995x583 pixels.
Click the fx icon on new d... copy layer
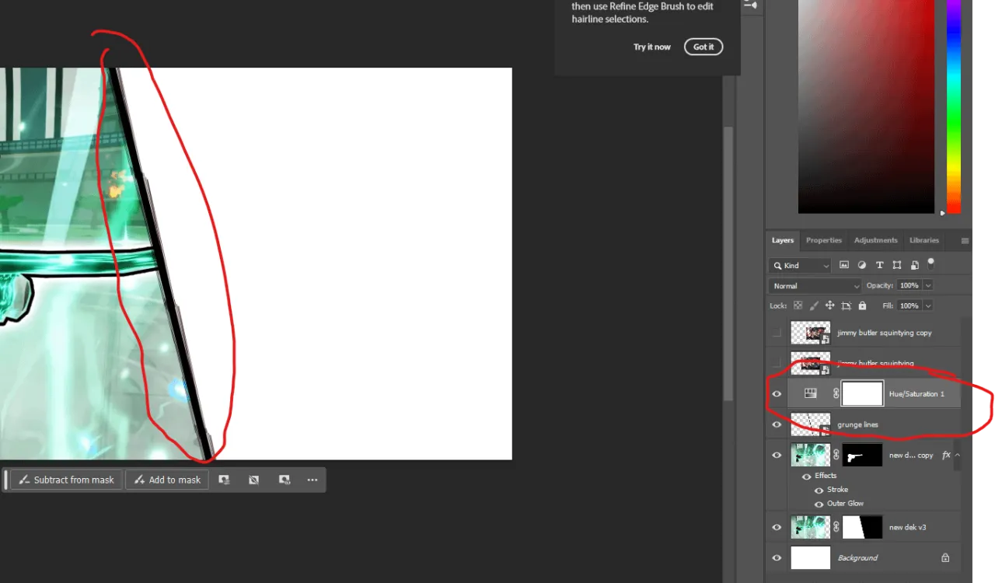[946, 455]
